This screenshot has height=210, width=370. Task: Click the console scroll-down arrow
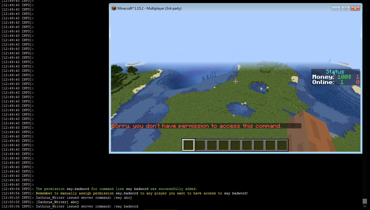coord(365,206)
